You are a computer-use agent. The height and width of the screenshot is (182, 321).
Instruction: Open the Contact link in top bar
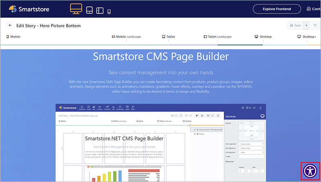313,9
